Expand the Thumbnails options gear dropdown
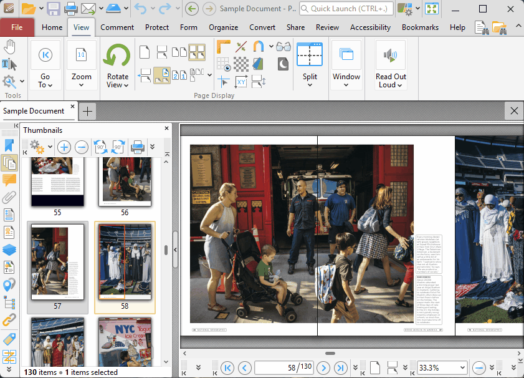Screen dimensions: 524x378 point(50,148)
